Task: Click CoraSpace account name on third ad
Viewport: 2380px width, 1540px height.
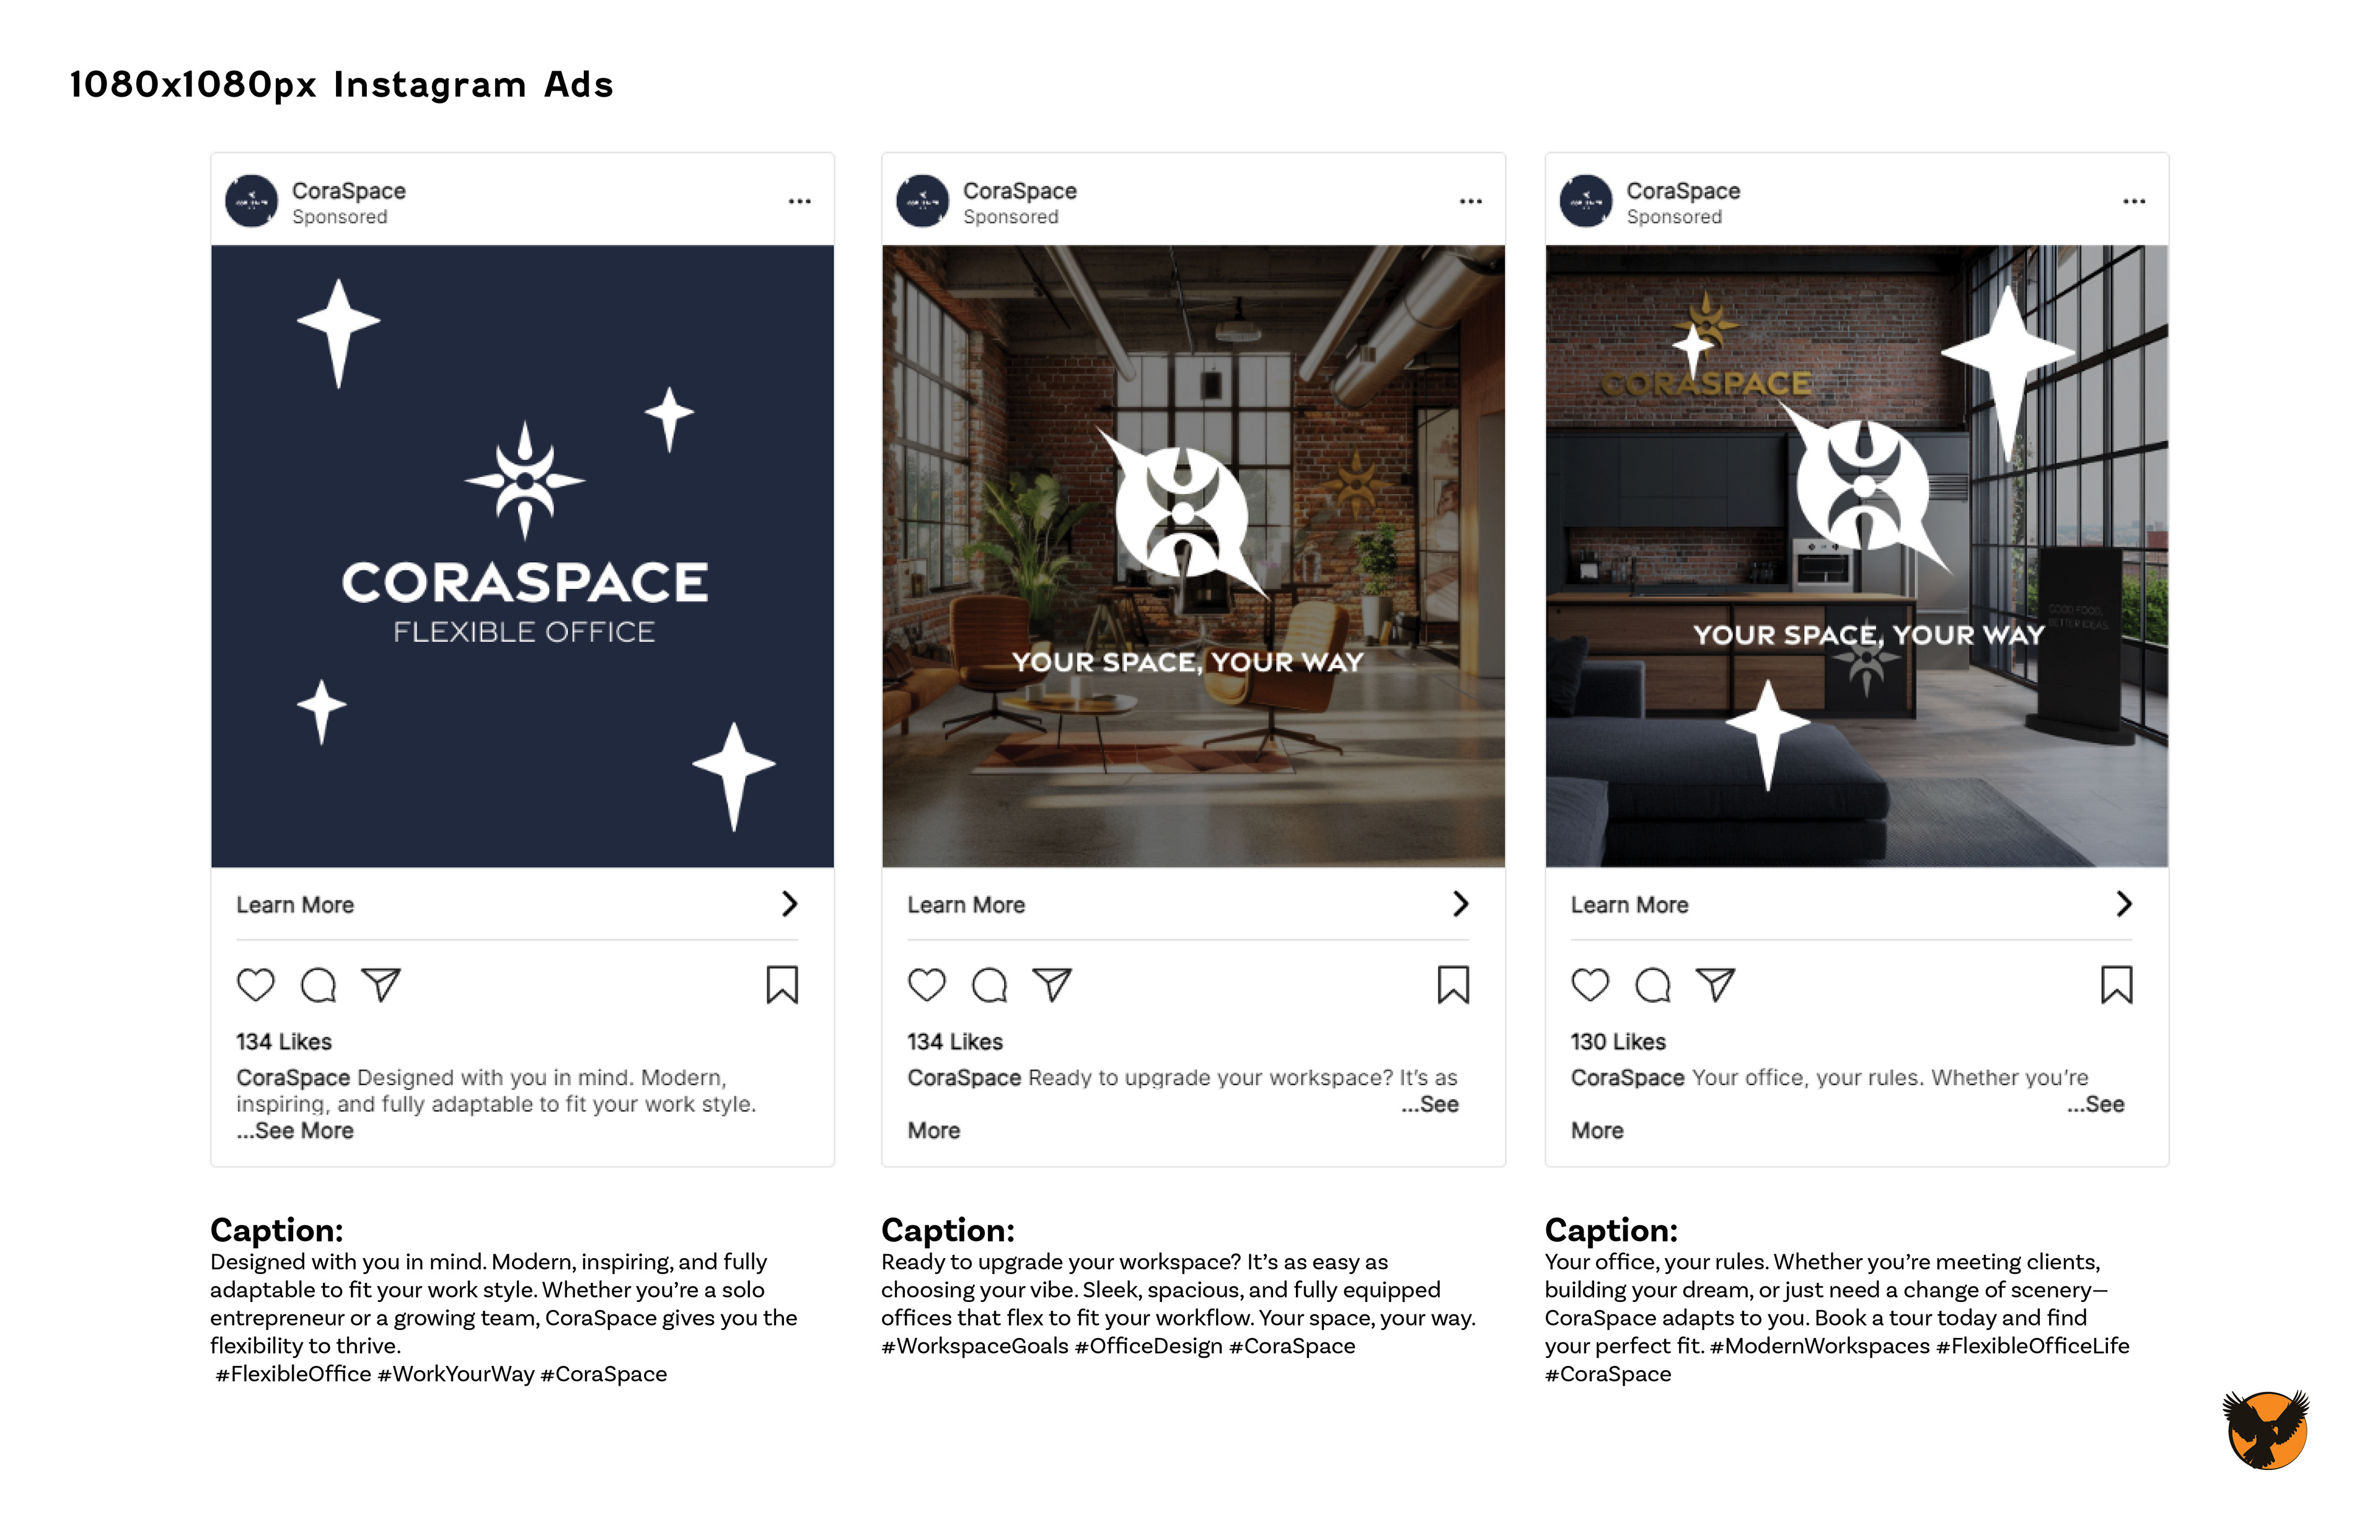Action: pos(1682,191)
